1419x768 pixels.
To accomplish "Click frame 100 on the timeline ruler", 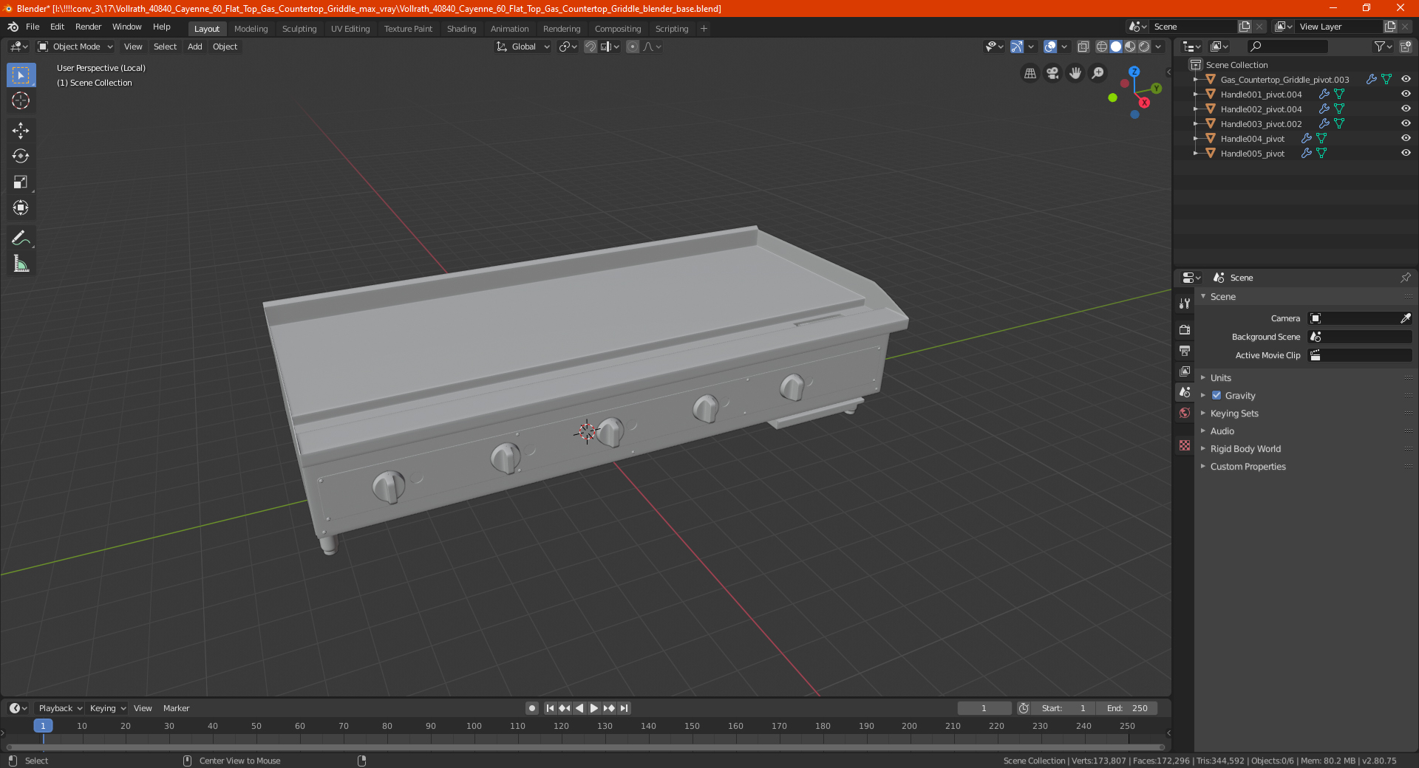I will click(x=474, y=726).
